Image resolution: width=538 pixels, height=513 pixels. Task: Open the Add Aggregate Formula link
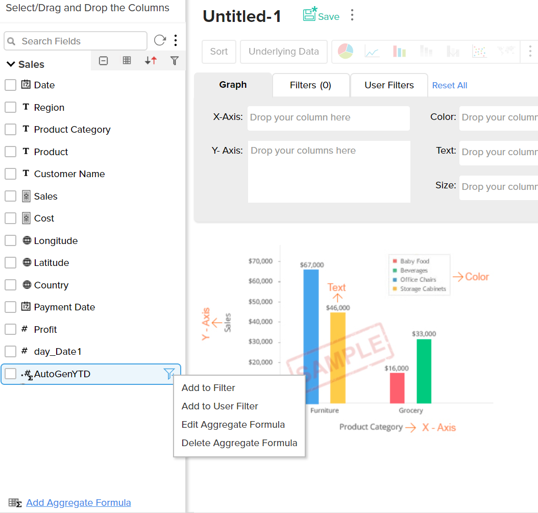[x=78, y=502]
